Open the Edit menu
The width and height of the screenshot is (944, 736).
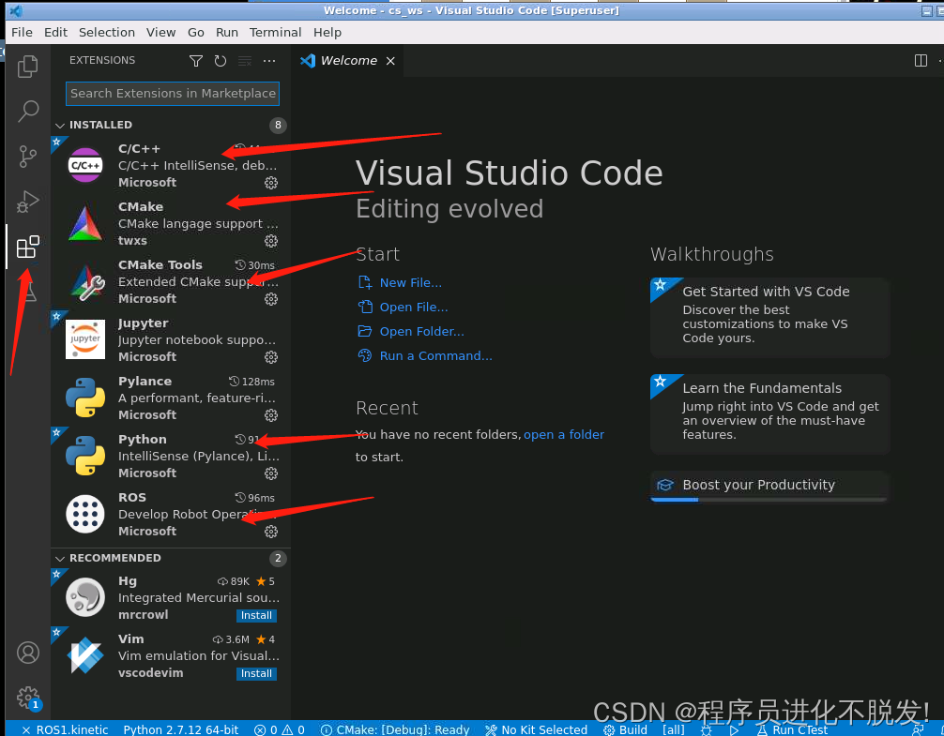pos(55,33)
